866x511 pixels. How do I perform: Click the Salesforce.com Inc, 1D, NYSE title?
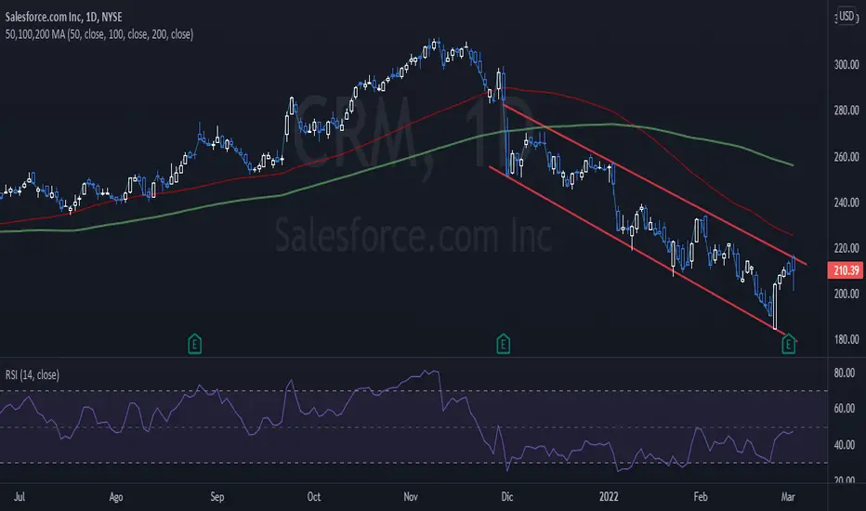[x=63, y=17]
